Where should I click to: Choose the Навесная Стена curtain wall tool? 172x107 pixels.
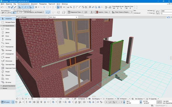pos(8,68)
